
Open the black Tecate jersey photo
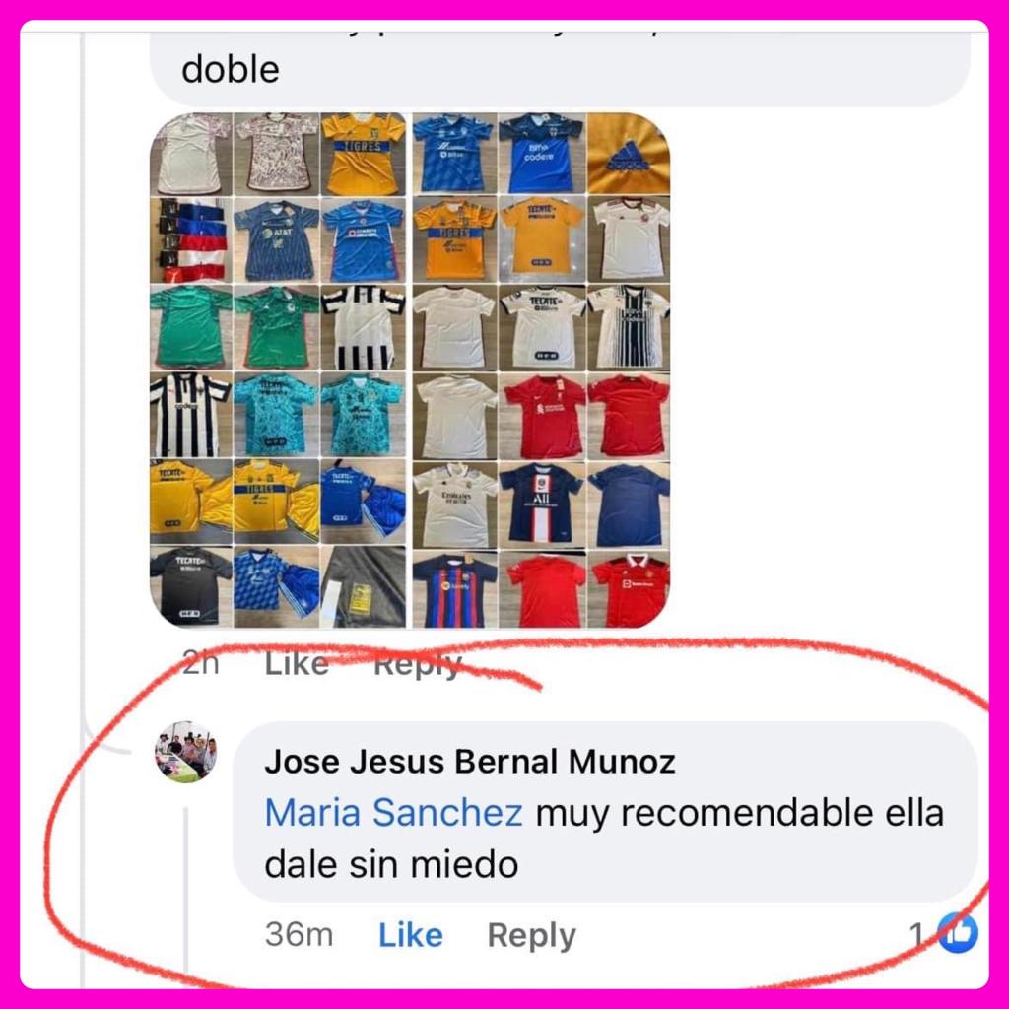coord(190,586)
